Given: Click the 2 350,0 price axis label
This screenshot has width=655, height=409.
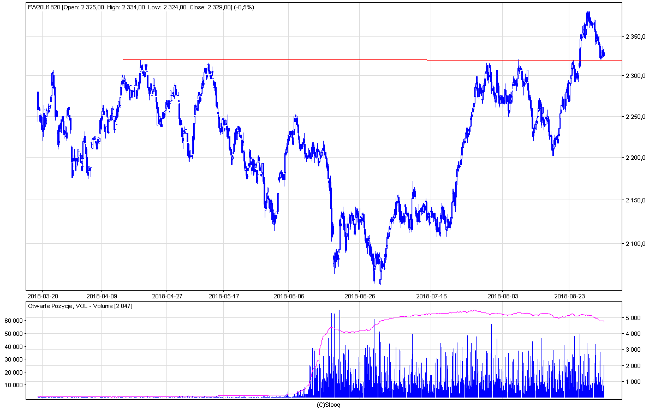Looking at the screenshot, I should click(636, 37).
